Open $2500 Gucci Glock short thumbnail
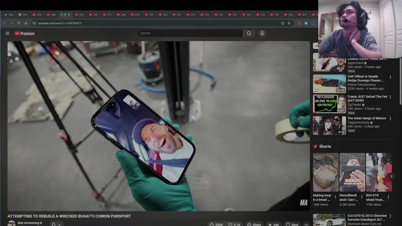Viewport: 402px width, 226px height. pos(352,172)
